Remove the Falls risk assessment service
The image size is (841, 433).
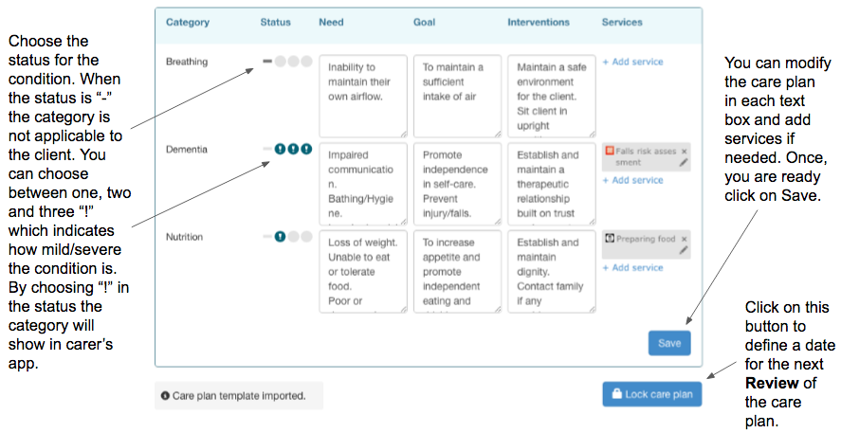(x=685, y=151)
